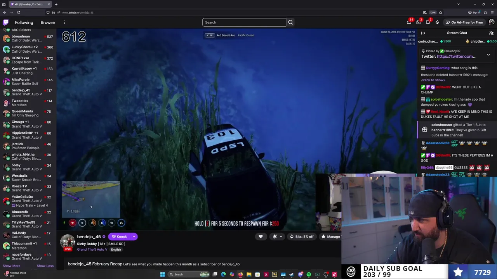Click Show More channels
Image resolution: width=497 pixels, height=279 pixels.
11,266
